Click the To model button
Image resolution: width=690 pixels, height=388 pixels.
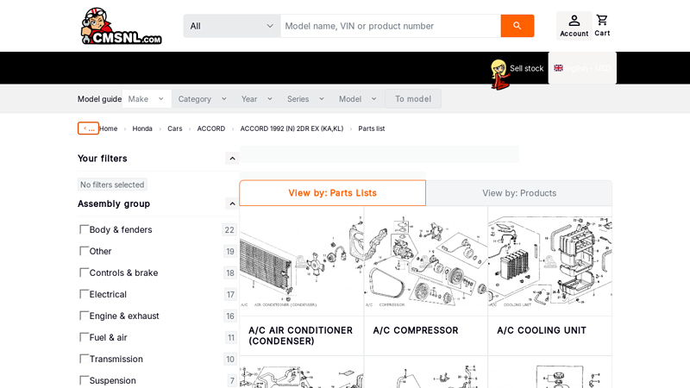[413, 99]
